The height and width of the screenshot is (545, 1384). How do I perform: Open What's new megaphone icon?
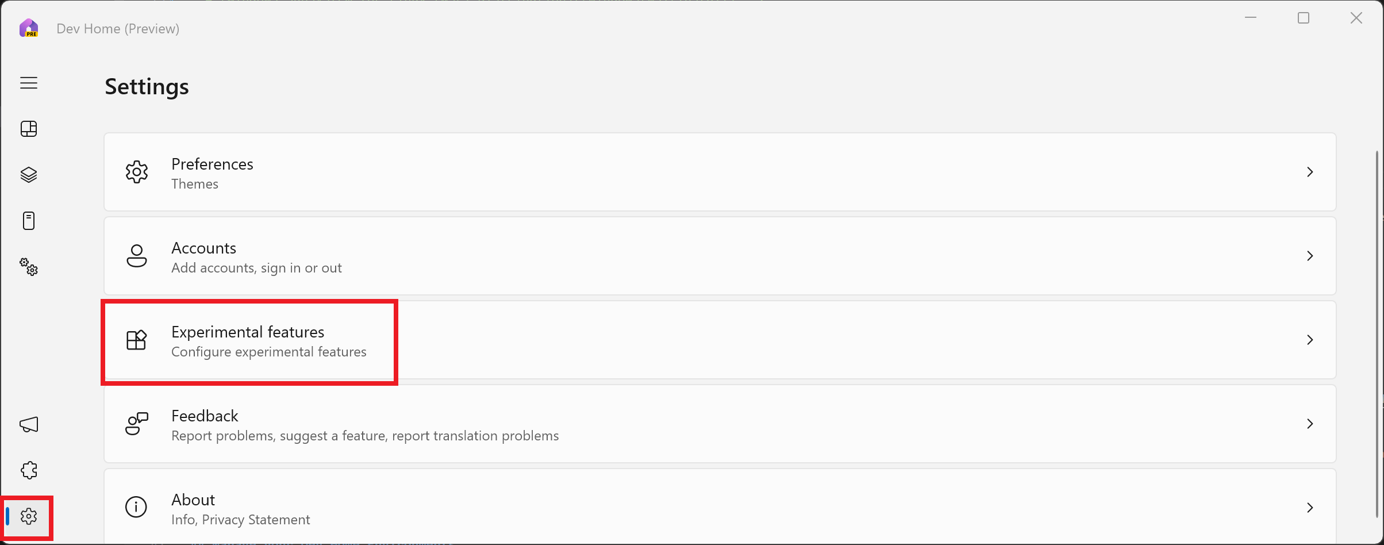(29, 424)
